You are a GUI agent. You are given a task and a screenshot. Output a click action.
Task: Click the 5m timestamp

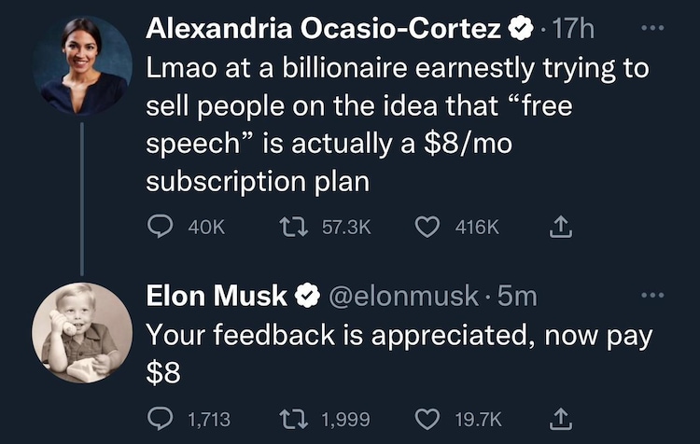tap(518, 297)
